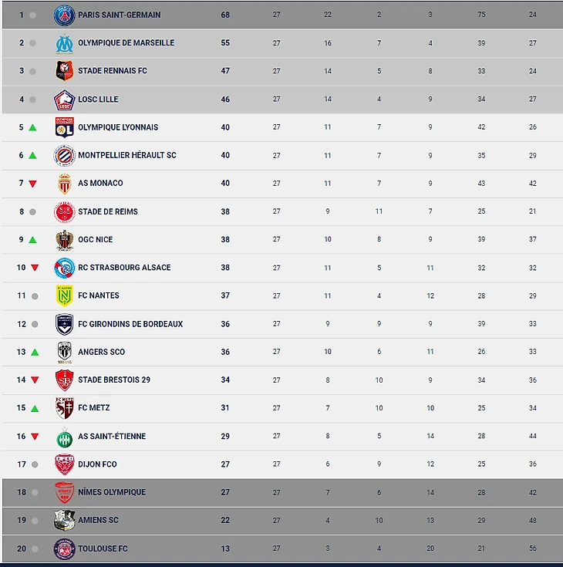Click the green up arrow beside rank 5
Image resolution: width=563 pixels, height=567 pixels.
pyautogui.click(x=33, y=127)
